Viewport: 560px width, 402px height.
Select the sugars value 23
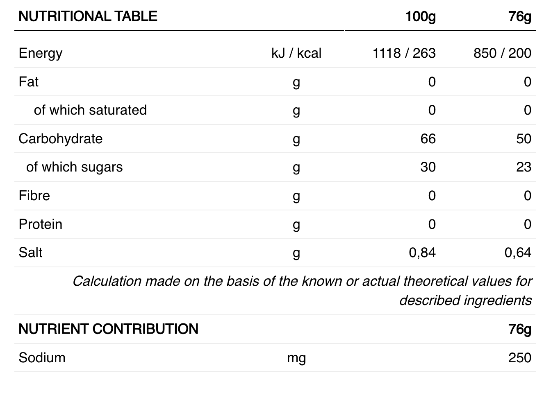[x=524, y=167]
